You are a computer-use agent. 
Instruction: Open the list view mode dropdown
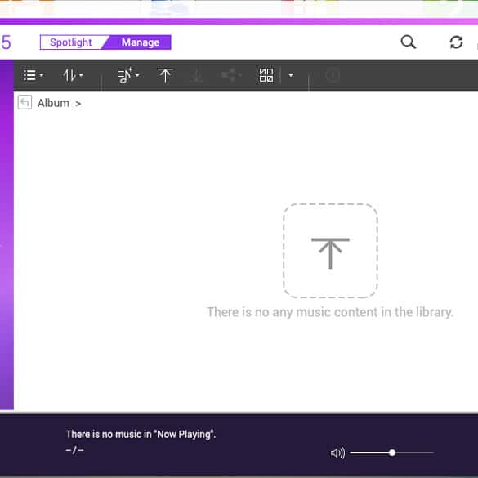pos(34,75)
